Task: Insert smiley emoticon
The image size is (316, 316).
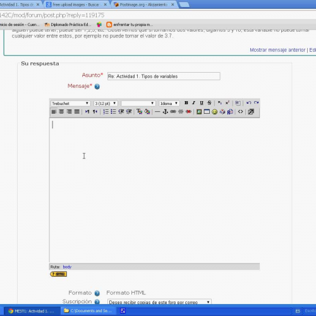Action: (214, 112)
